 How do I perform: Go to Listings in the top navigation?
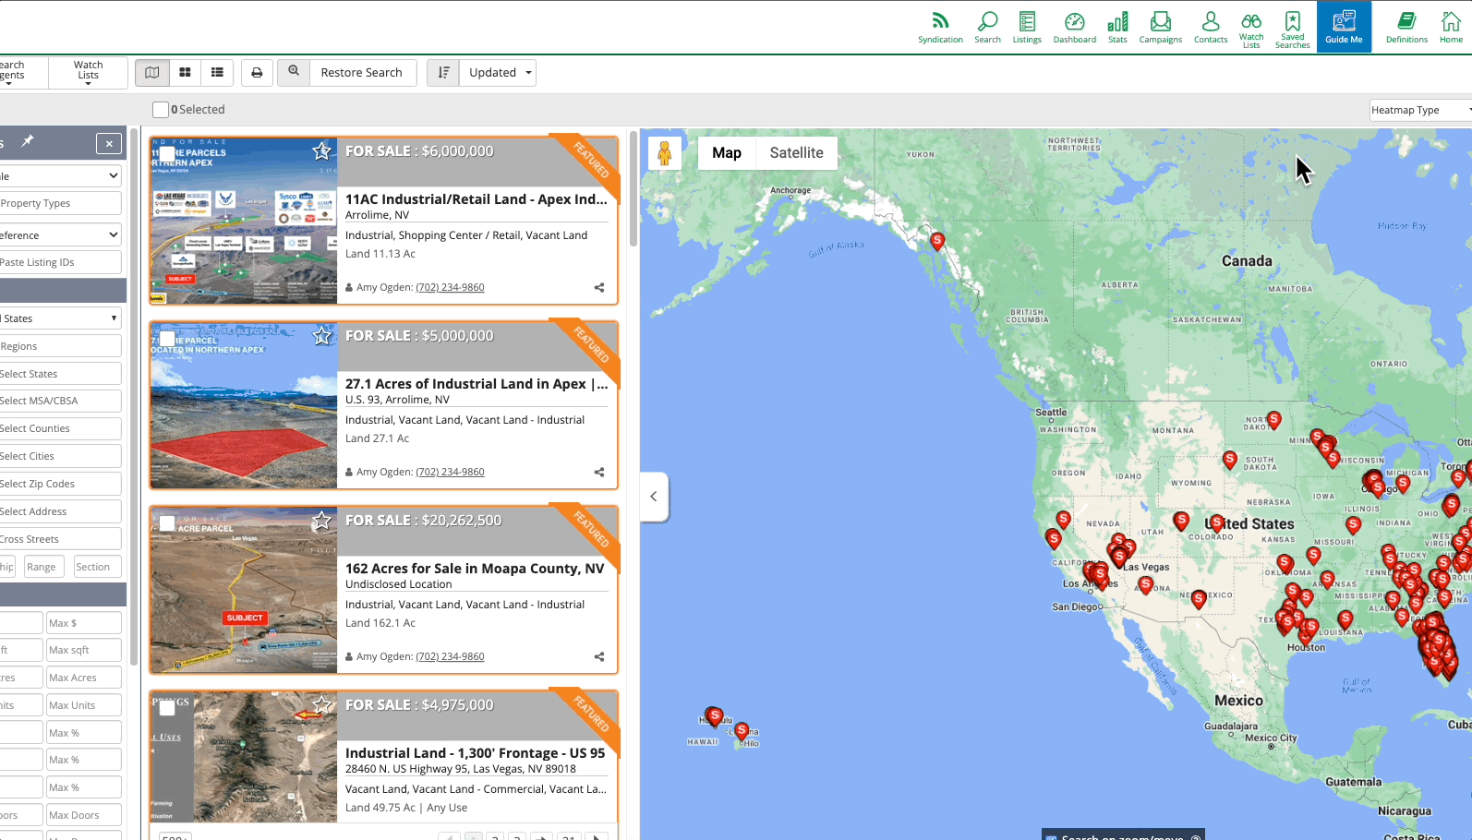click(1027, 27)
